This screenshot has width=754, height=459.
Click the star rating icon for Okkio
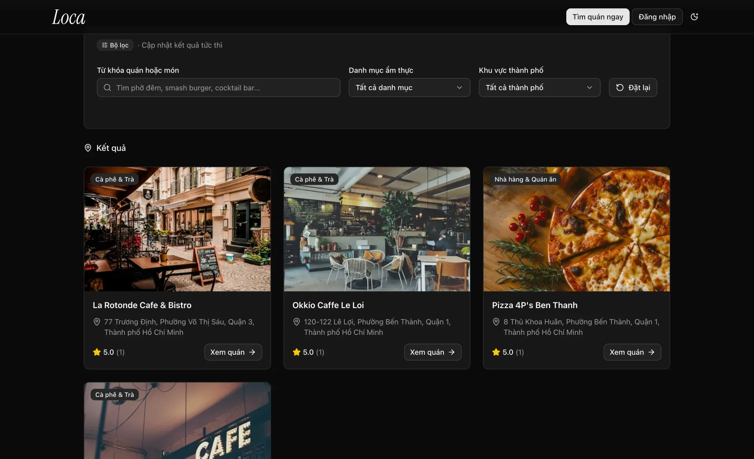click(x=296, y=352)
